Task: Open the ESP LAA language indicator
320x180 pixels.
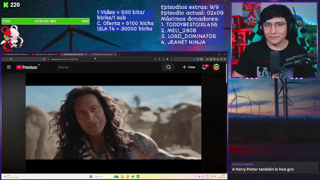Action: click(x=207, y=176)
